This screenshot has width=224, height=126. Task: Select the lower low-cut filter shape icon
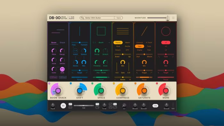point(70,107)
